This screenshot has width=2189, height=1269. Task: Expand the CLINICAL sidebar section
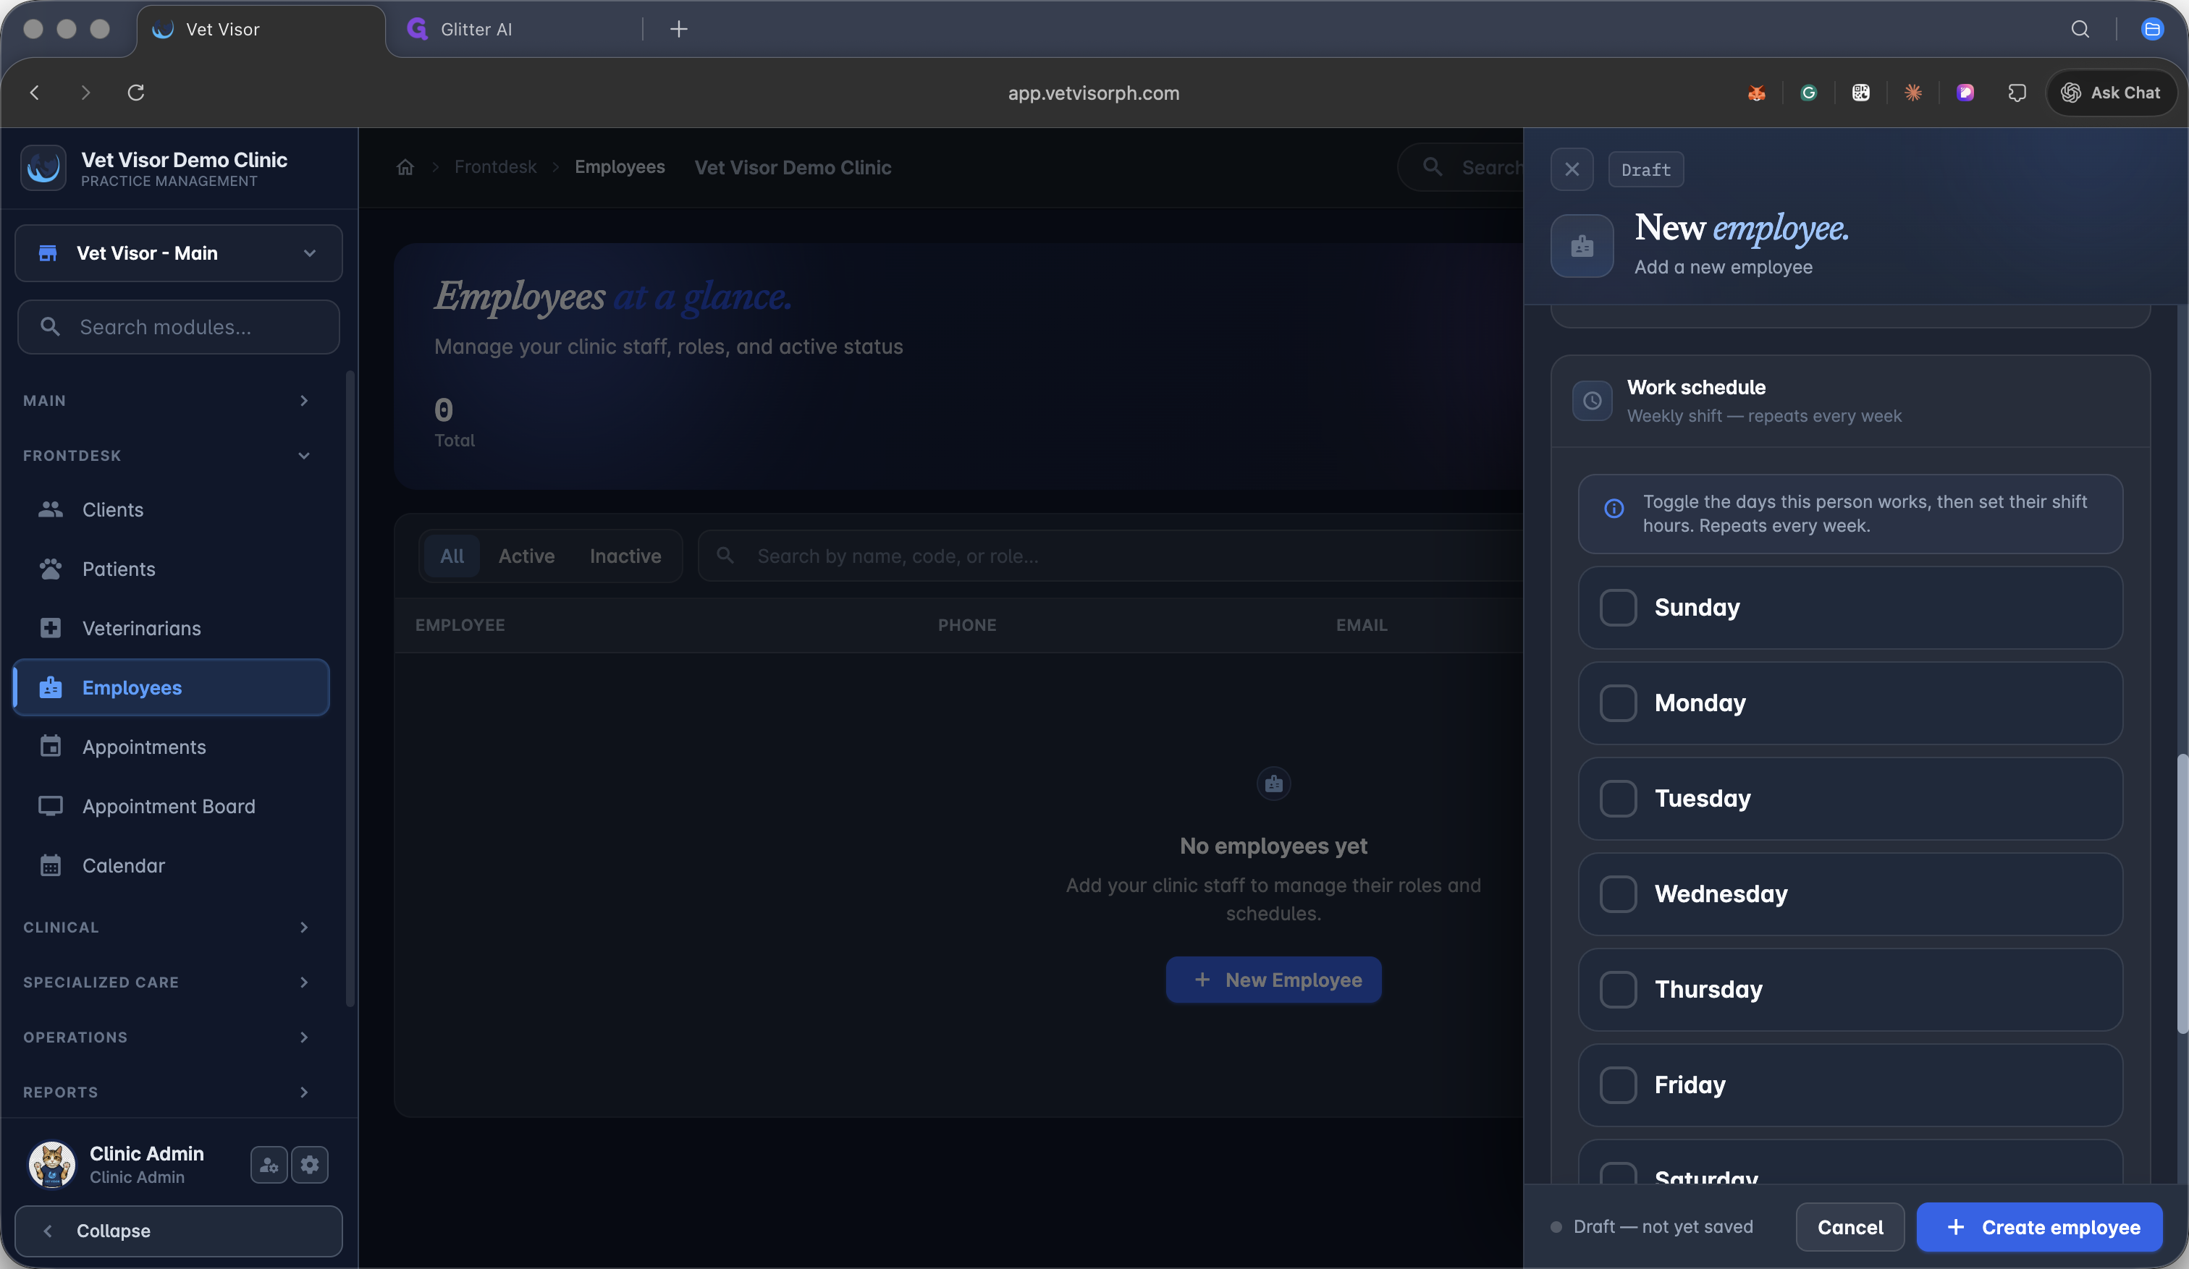(x=166, y=927)
